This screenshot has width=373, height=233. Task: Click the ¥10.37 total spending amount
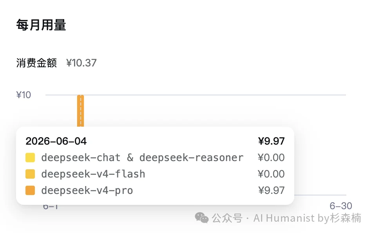[x=81, y=63]
